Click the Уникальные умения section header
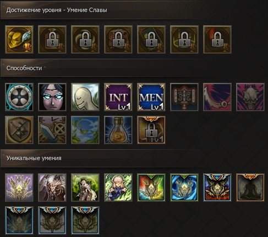This screenshot has height=237, width=268. (34, 158)
